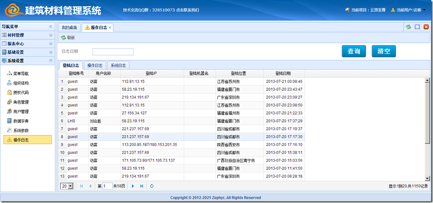Click the 菜单导航 sidebar icon
This screenshot has height=203, width=433.
9,74
